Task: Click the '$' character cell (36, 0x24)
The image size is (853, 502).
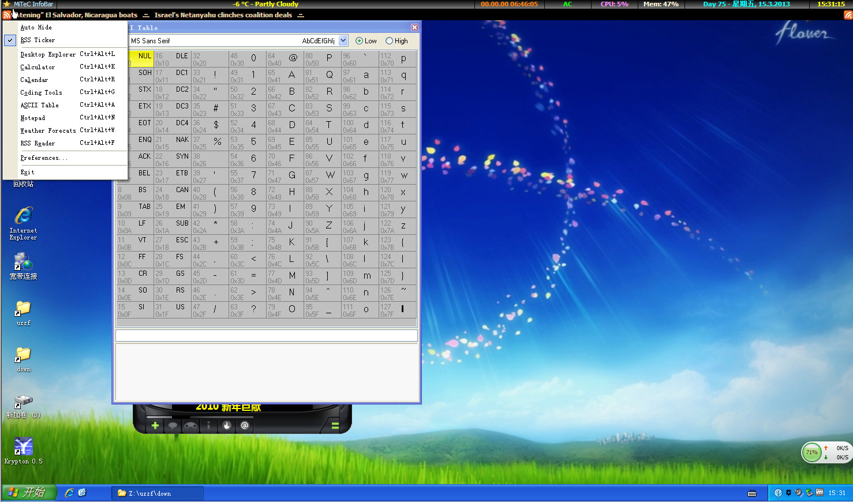Action: click(210, 126)
